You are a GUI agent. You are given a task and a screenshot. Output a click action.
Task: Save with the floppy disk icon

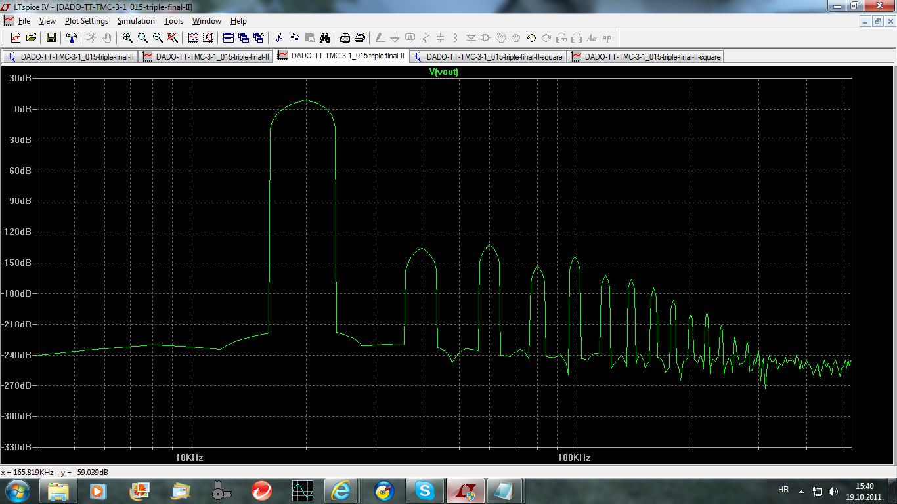point(51,38)
